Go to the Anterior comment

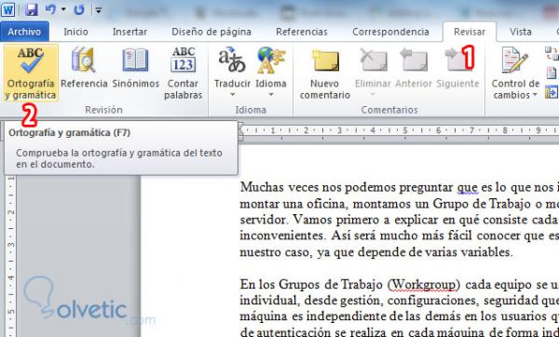coord(414,68)
